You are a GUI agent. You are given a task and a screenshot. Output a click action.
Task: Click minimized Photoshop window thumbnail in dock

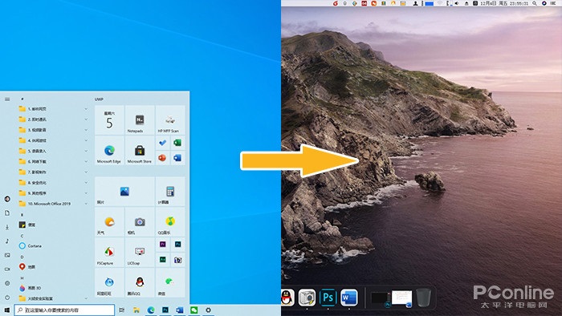(380, 298)
